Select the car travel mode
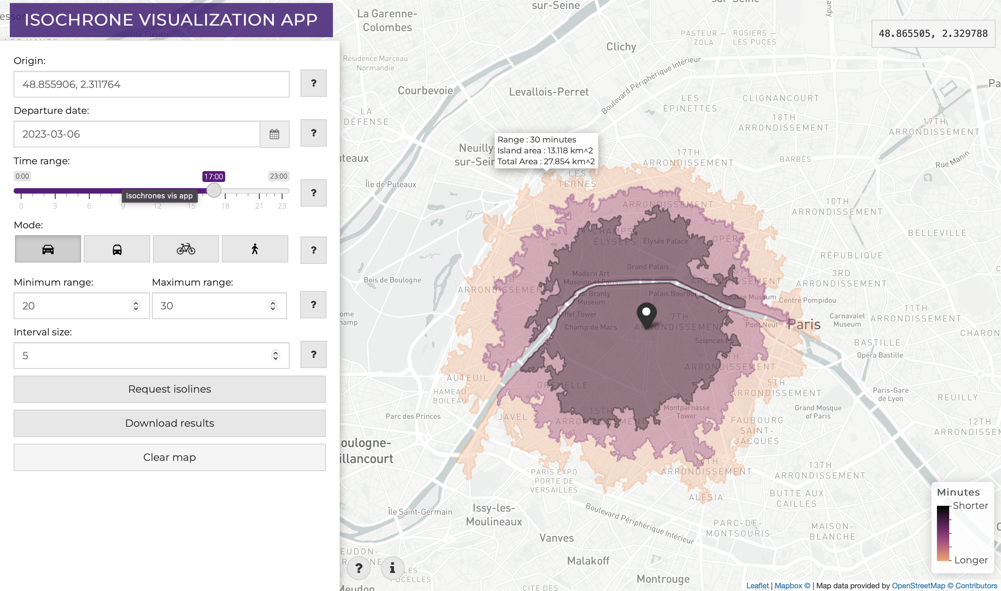 [48, 249]
